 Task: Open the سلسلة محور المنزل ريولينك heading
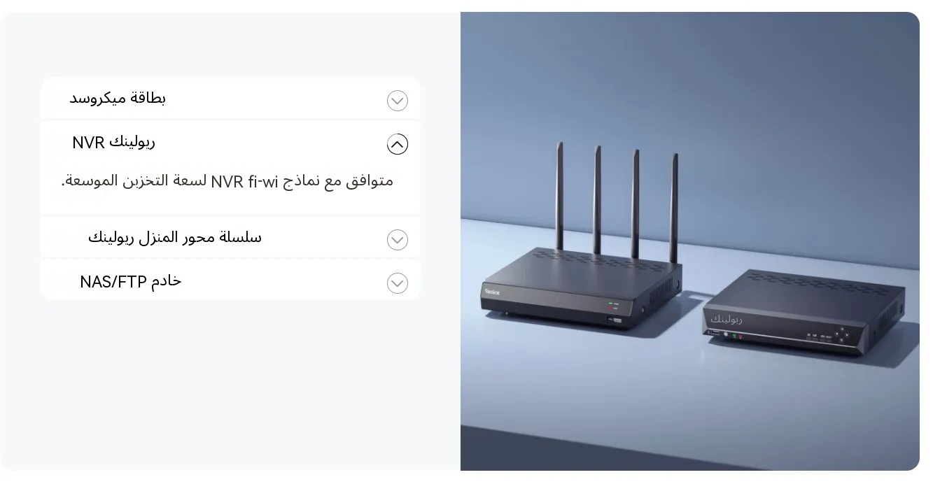click(x=175, y=237)
